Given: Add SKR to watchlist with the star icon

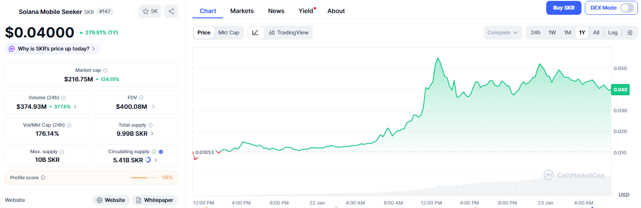Looking at the screenshot, I should 150,11.
